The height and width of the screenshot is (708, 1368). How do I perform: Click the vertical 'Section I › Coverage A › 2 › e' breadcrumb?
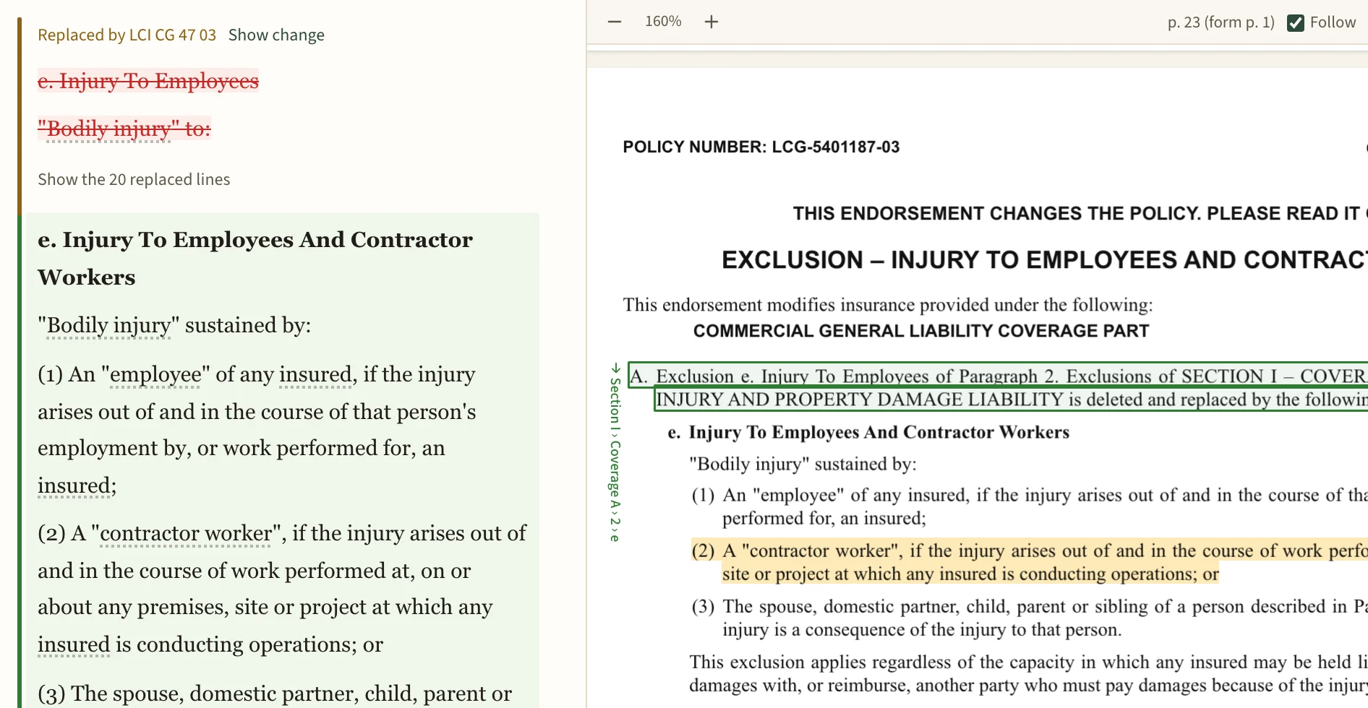[x=615, y=452]
